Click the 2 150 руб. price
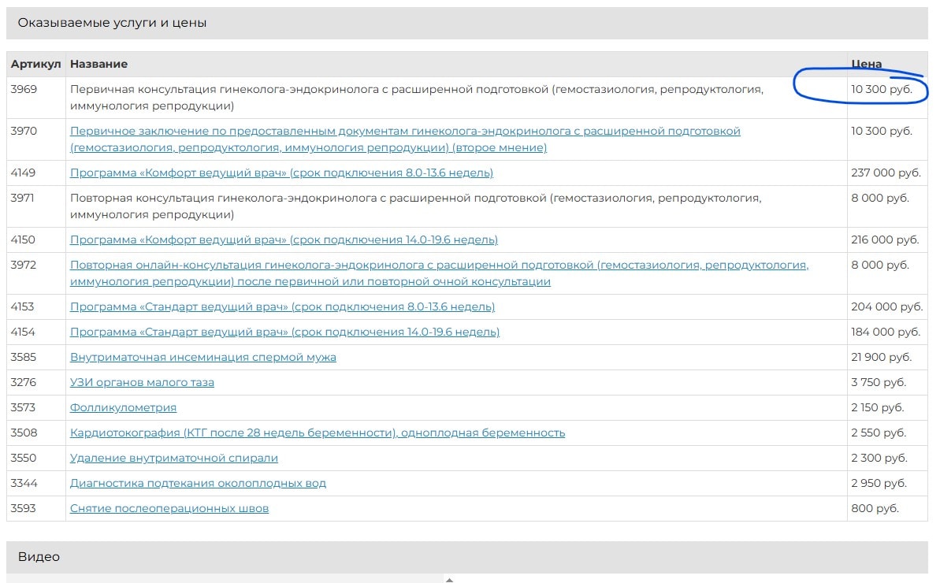The image size is (940, 583). coord(878,407)
